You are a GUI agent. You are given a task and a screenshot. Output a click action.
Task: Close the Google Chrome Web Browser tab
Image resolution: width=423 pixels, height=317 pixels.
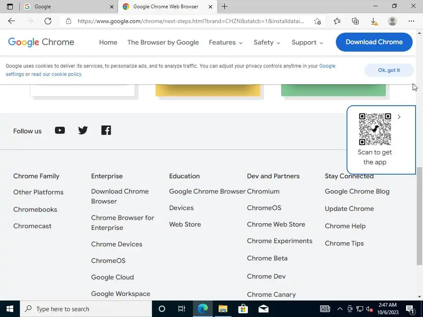210,7
